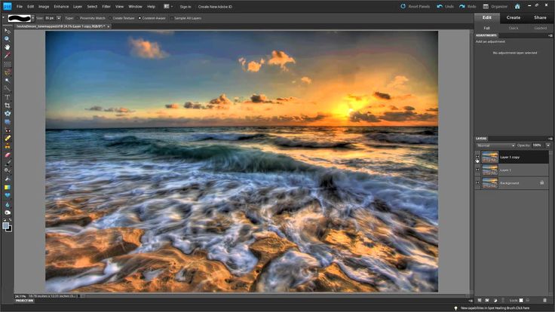Enable the Sample All Layers checkbox

[x=172, y=17]
